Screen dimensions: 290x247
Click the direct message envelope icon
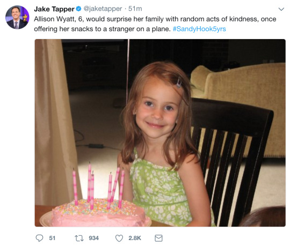(158, 238)
